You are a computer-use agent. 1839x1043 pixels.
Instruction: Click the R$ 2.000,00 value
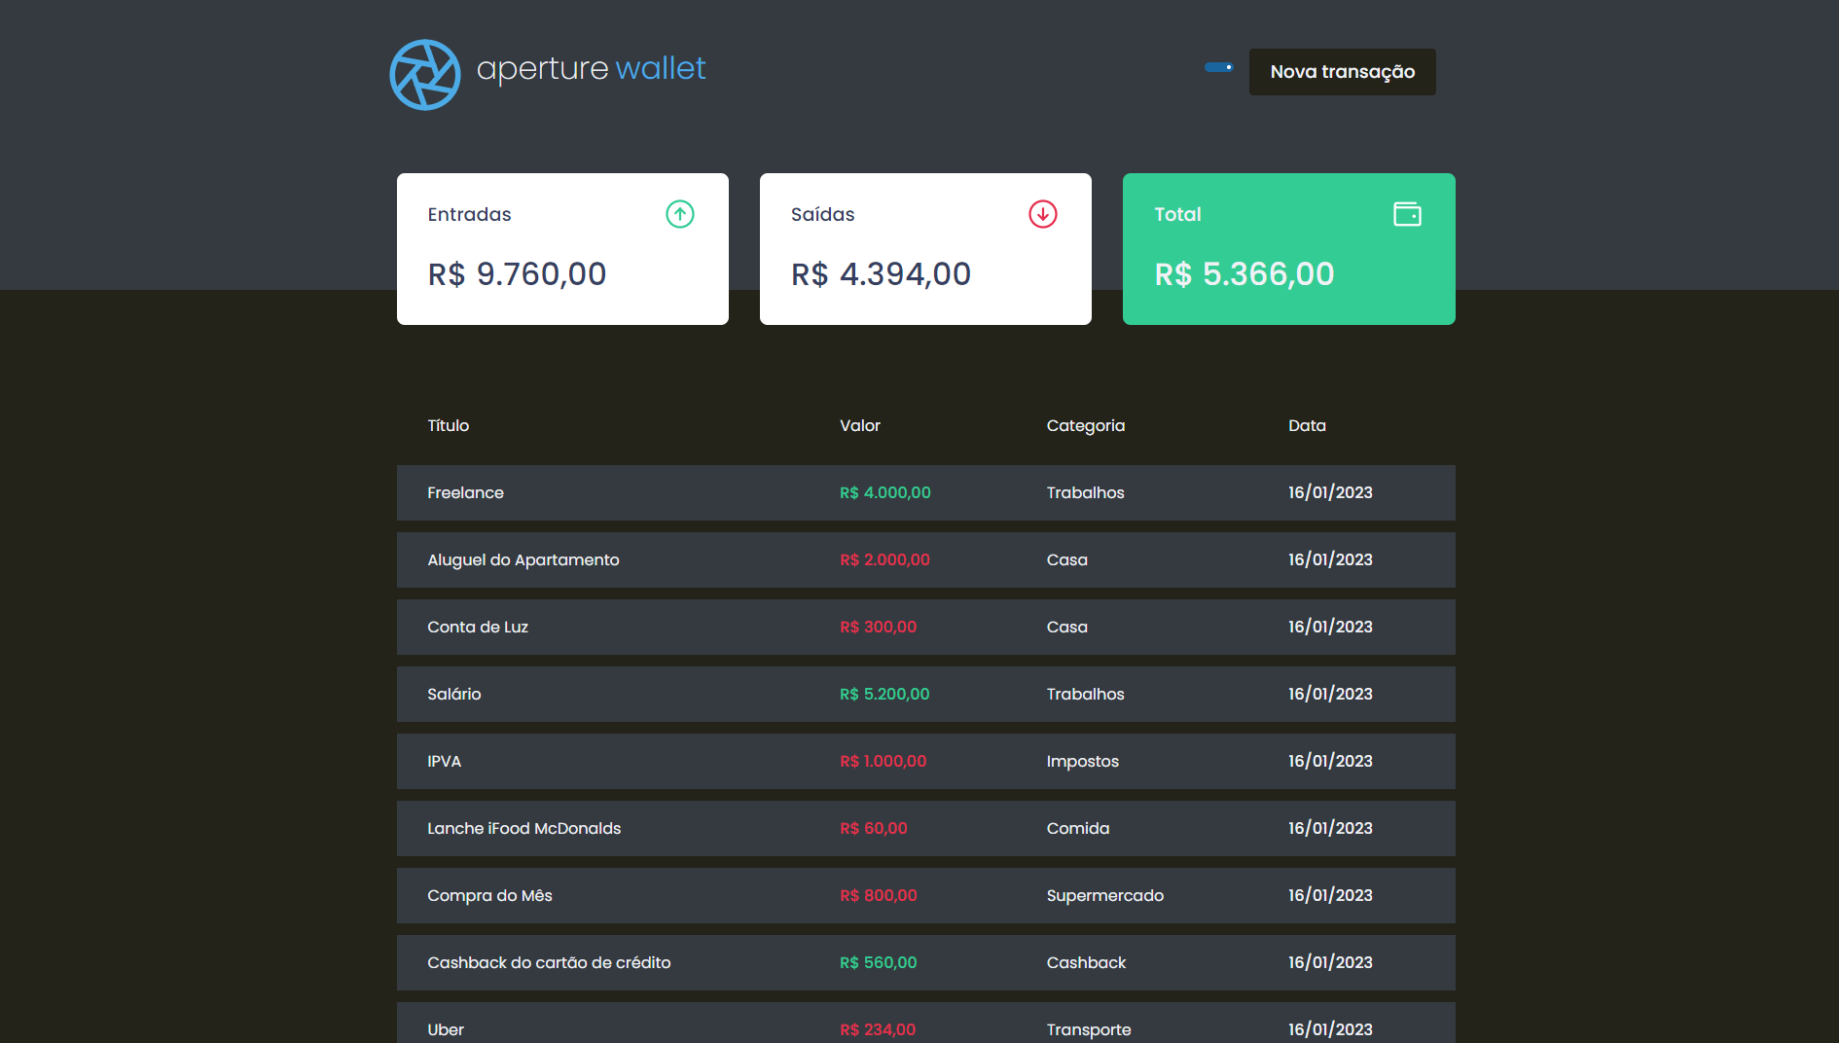(885, 559)
